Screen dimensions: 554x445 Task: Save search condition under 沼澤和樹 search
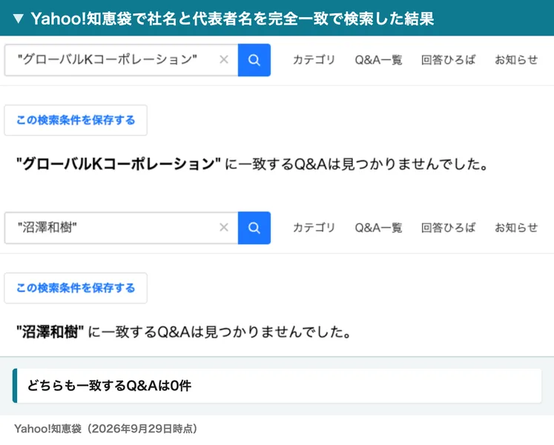76,288
